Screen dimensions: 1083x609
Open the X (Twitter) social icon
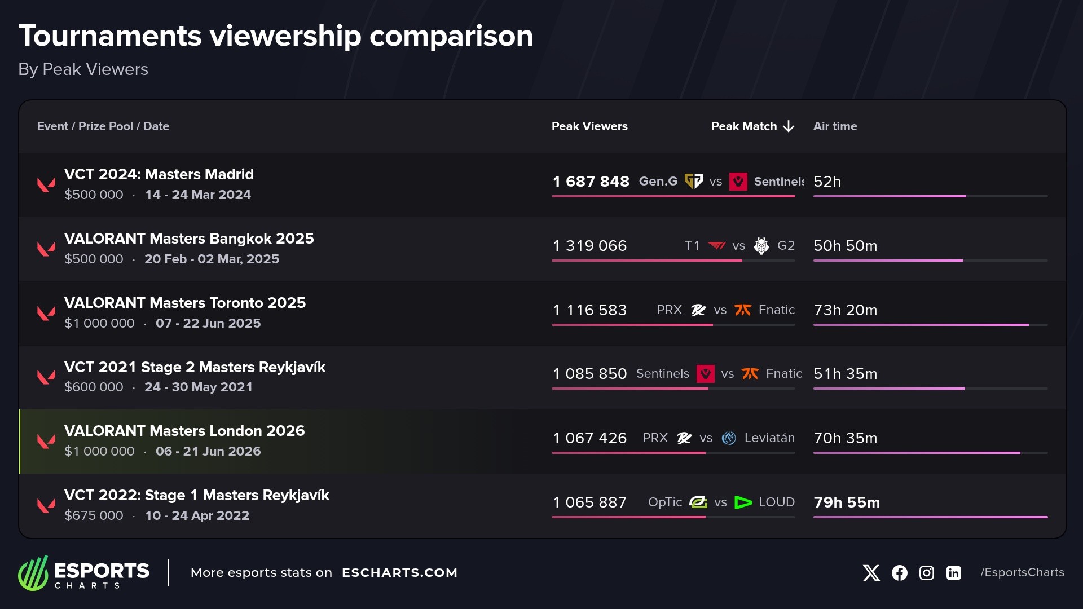[871, 573]
